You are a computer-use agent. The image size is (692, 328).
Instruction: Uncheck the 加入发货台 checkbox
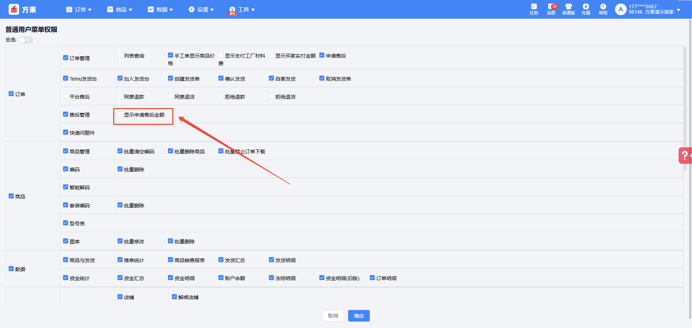(120, 78)
